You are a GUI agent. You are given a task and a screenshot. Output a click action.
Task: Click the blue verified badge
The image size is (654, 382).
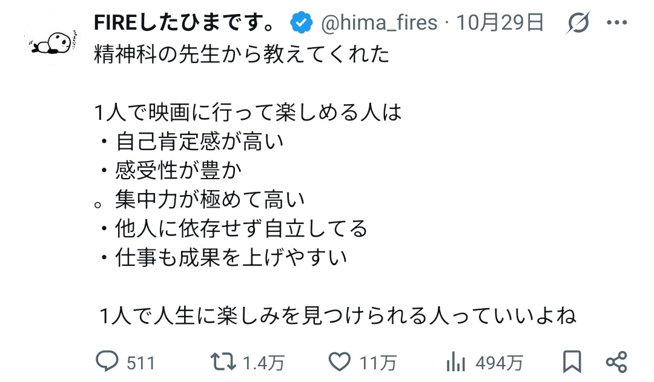click(x=300, y=24)
